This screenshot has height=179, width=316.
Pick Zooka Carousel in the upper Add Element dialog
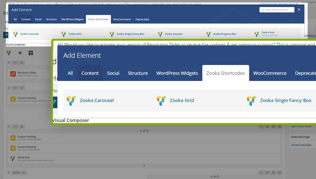point(26,34)
